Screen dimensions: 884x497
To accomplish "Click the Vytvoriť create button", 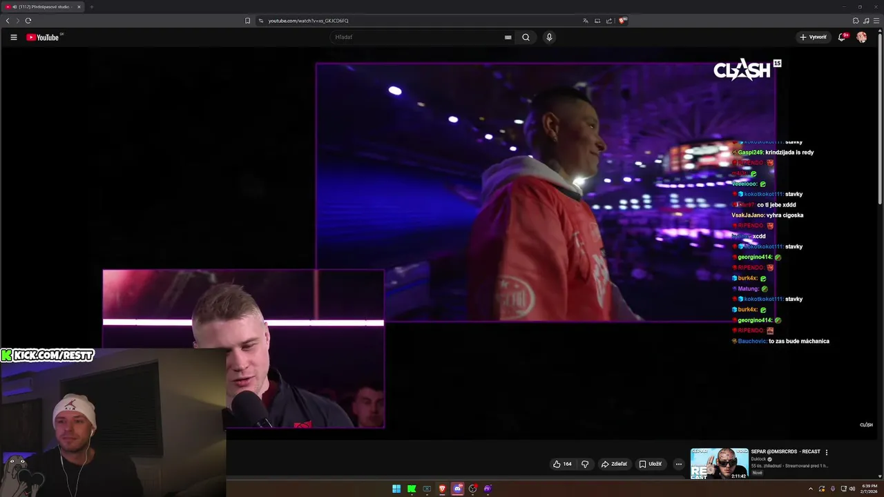I will [813, 37].
